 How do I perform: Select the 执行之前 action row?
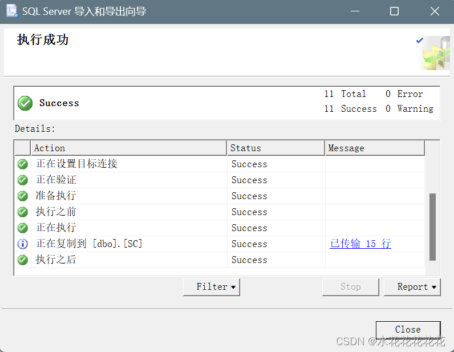point(220,212)
